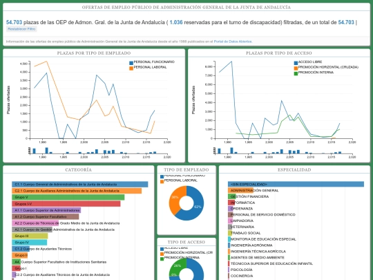Select the C2.2 Cuerpo de Auxiliares Técnicos bar
This screenshot has width=373, height=280.
pyautogui.click(x=14, y=274)
